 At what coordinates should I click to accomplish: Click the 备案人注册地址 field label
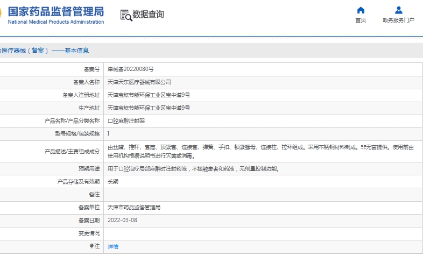[81, 95]
